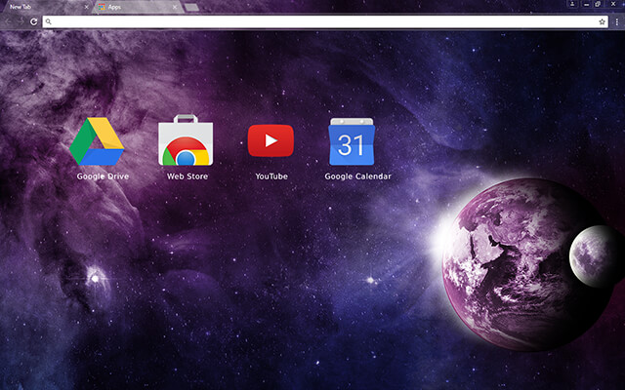
Task: Open a new tab with the new-tab button
Action: pos(191,7)
